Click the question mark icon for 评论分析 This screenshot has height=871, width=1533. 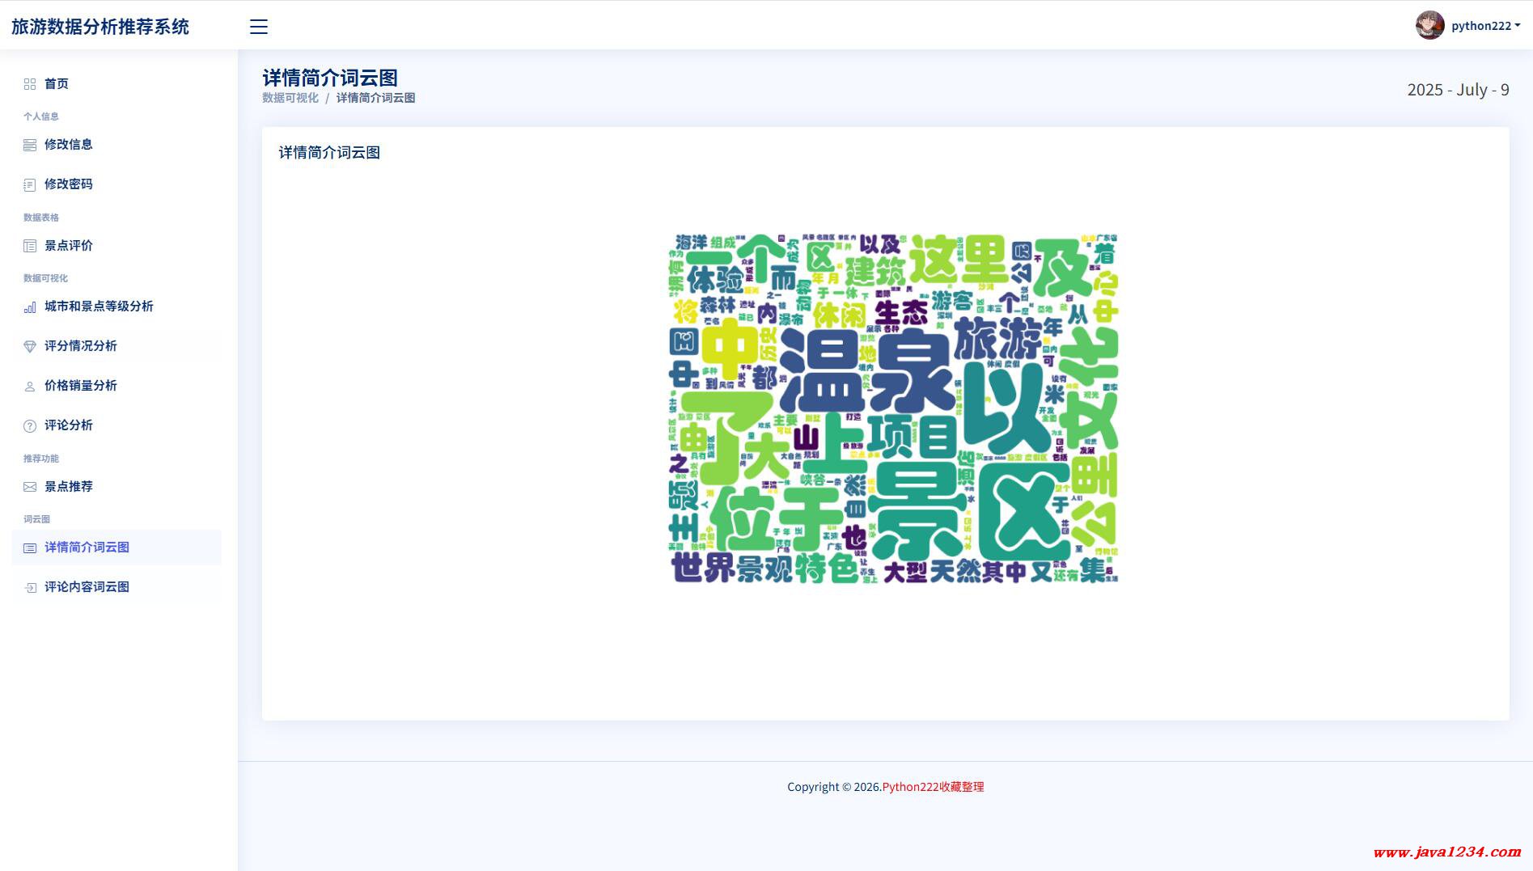point(30,425)
